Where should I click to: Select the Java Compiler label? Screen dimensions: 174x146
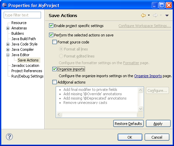23,49
